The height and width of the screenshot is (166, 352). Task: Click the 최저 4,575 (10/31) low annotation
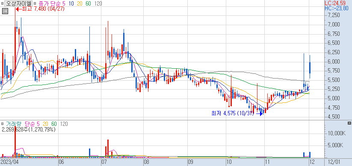237,114
